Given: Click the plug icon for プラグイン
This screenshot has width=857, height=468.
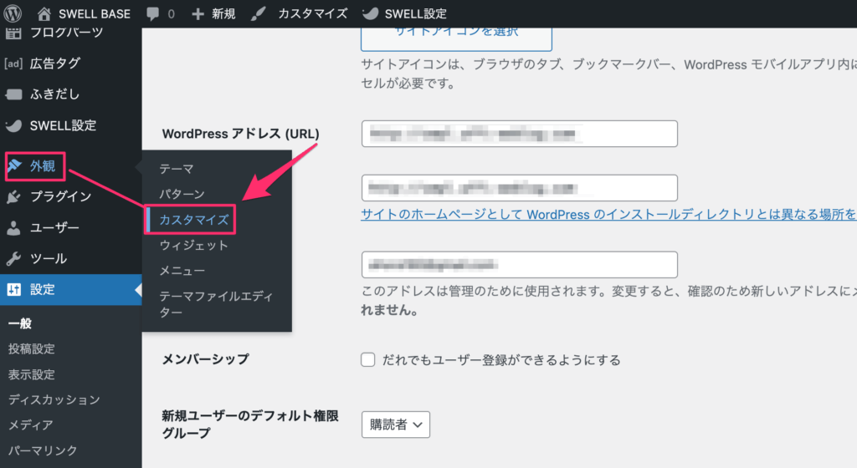Looking at the screenshot, I should pos(13,197).
